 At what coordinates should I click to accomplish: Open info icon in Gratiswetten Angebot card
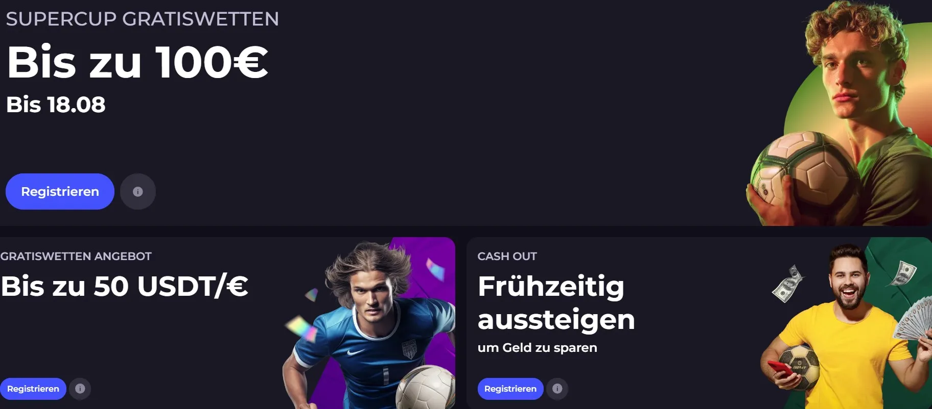(80, 389)
